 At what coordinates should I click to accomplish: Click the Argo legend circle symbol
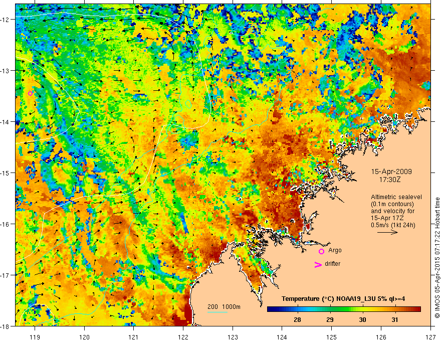[x=321, y=251]
